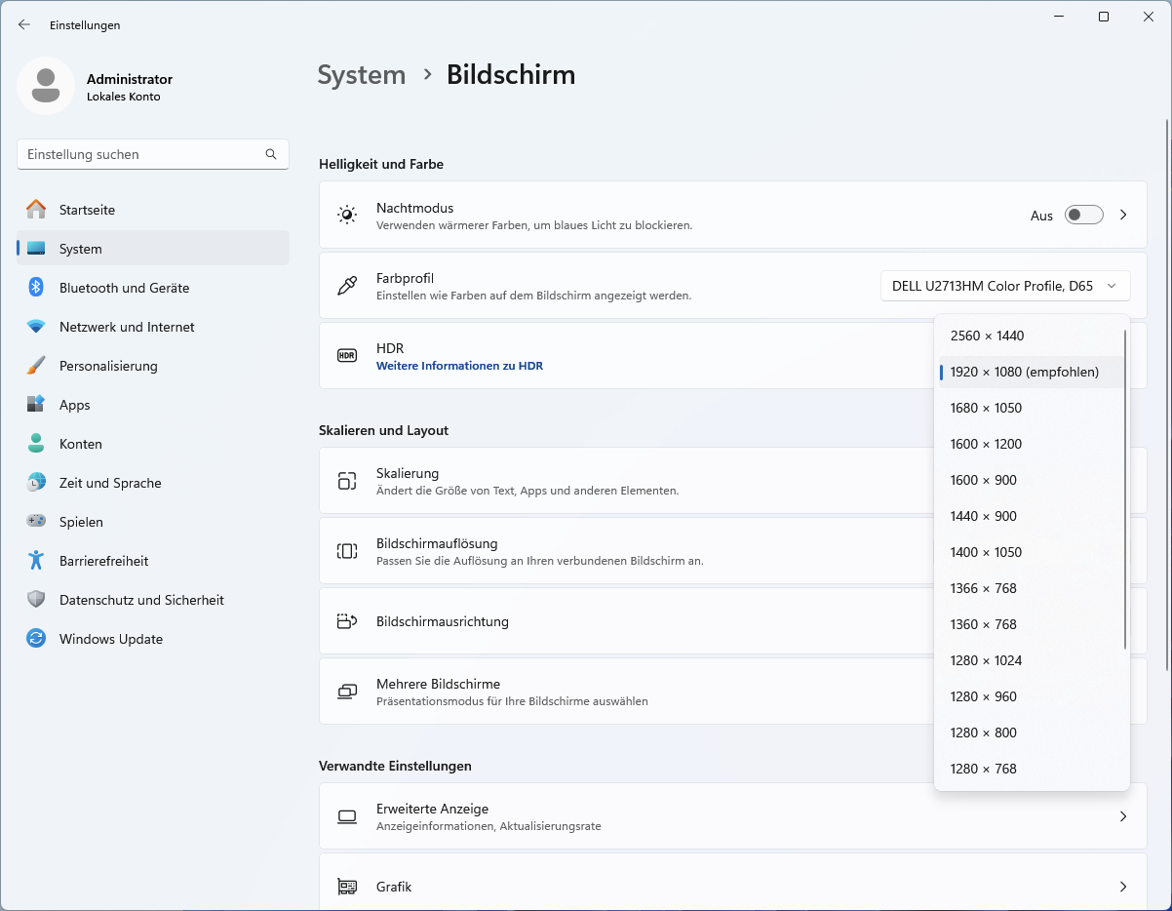Click the Windows Update sync icon
This screenshot has width=1172, height=911.
(36, 639)
